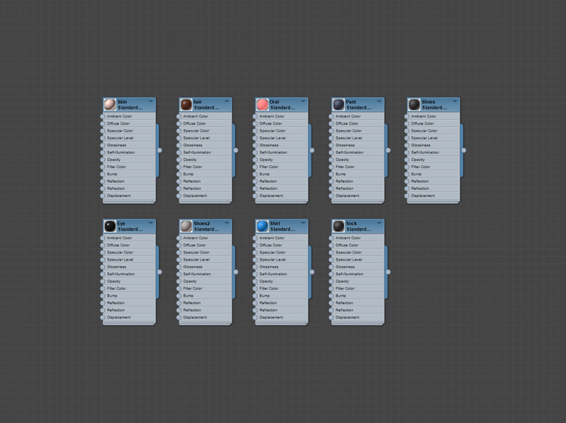Click the Shoes2 material preview sphere

point(186,226)
